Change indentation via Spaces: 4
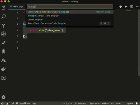The image size is (140, 105). coord(94,103)
